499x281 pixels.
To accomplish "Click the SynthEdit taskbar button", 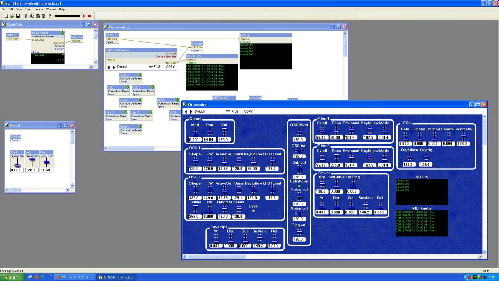I will pyautogui.click(x=115, y=277).
